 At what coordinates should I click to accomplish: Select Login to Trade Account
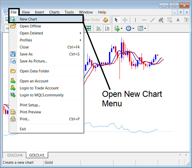46,88
